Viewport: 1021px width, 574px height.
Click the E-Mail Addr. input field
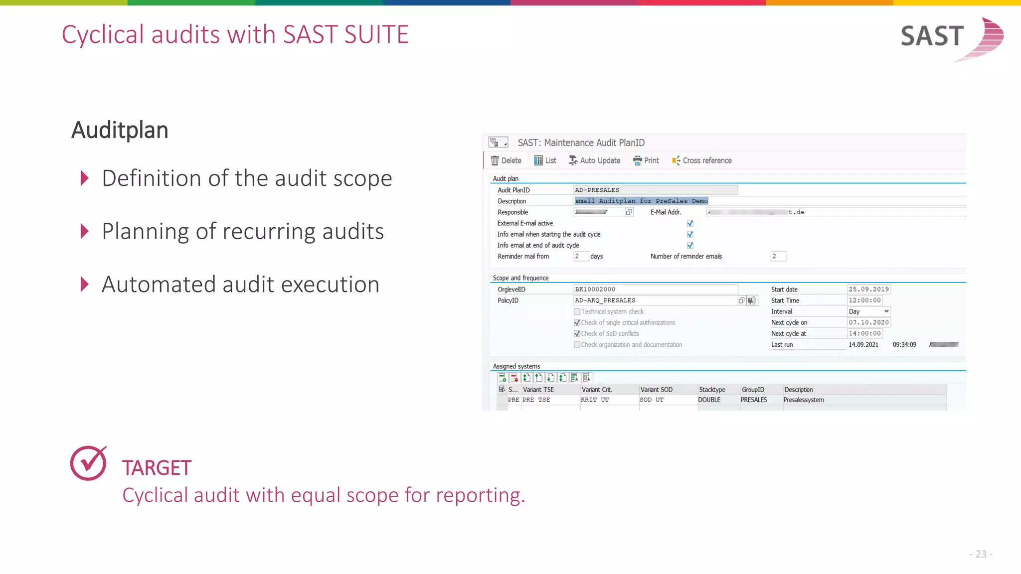point(836,212)
